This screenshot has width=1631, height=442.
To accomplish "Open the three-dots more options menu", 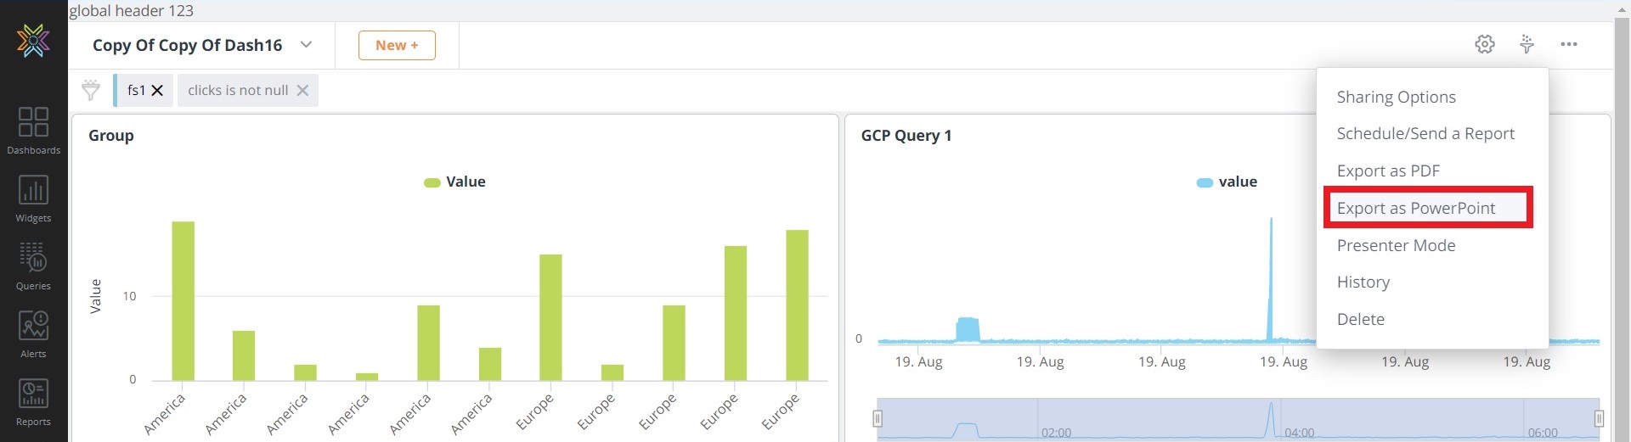I will tap(1568, 44).
